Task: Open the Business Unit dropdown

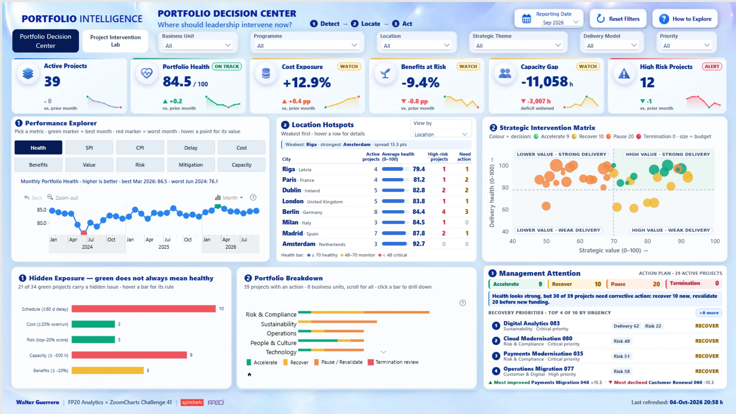Action: click(198, 46)
